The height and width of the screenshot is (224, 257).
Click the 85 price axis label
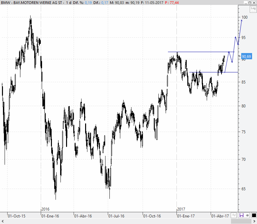tap(244, 82)
